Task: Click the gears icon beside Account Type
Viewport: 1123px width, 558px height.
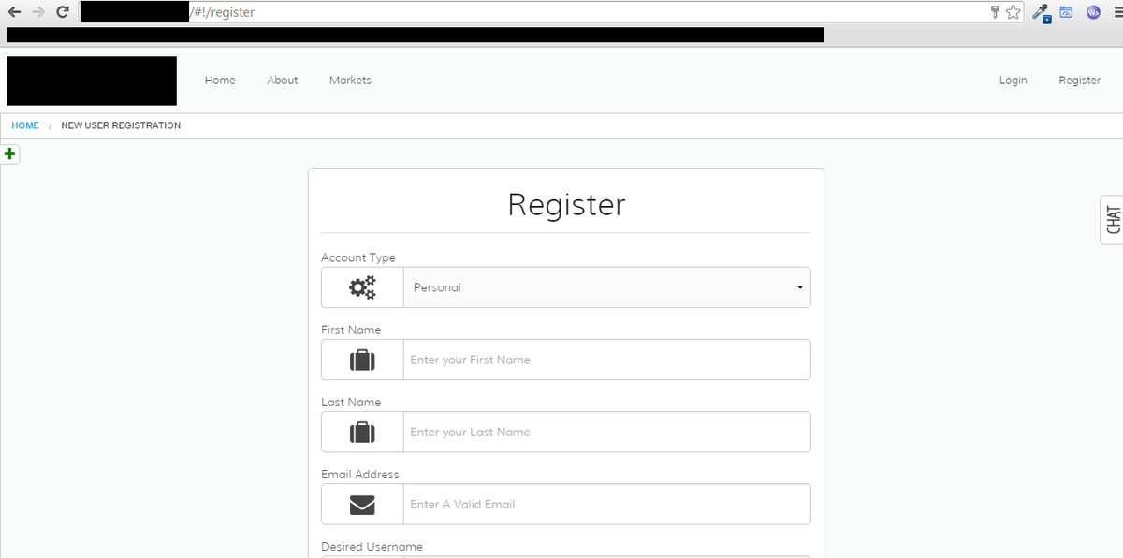Action: (362, 287)
